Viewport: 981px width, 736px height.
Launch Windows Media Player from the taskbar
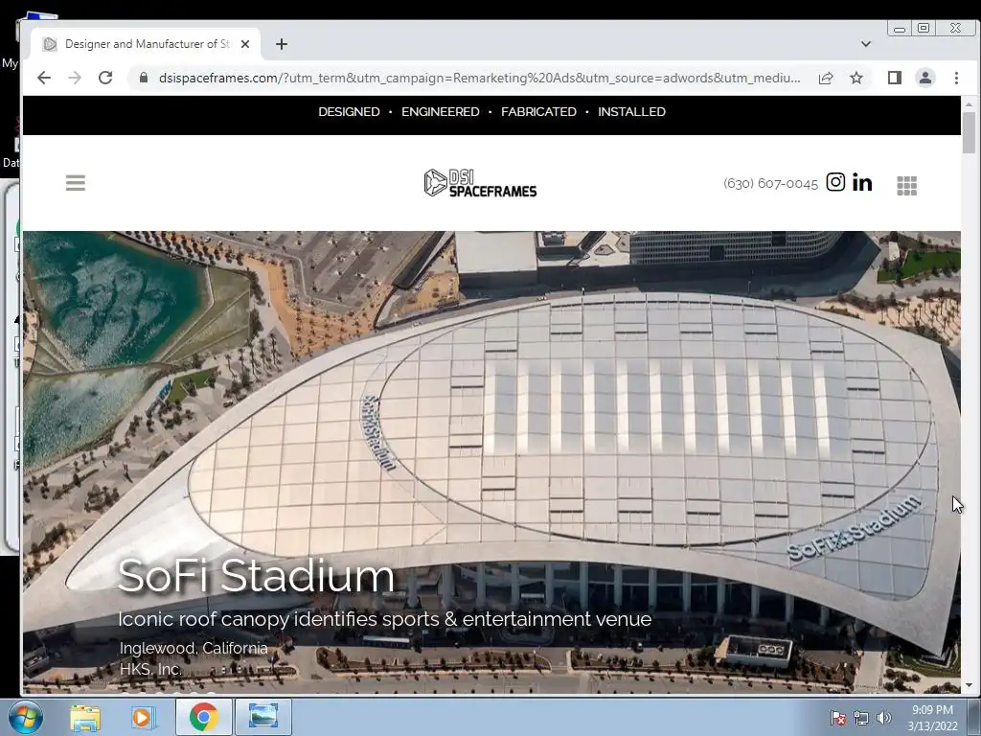143,717
